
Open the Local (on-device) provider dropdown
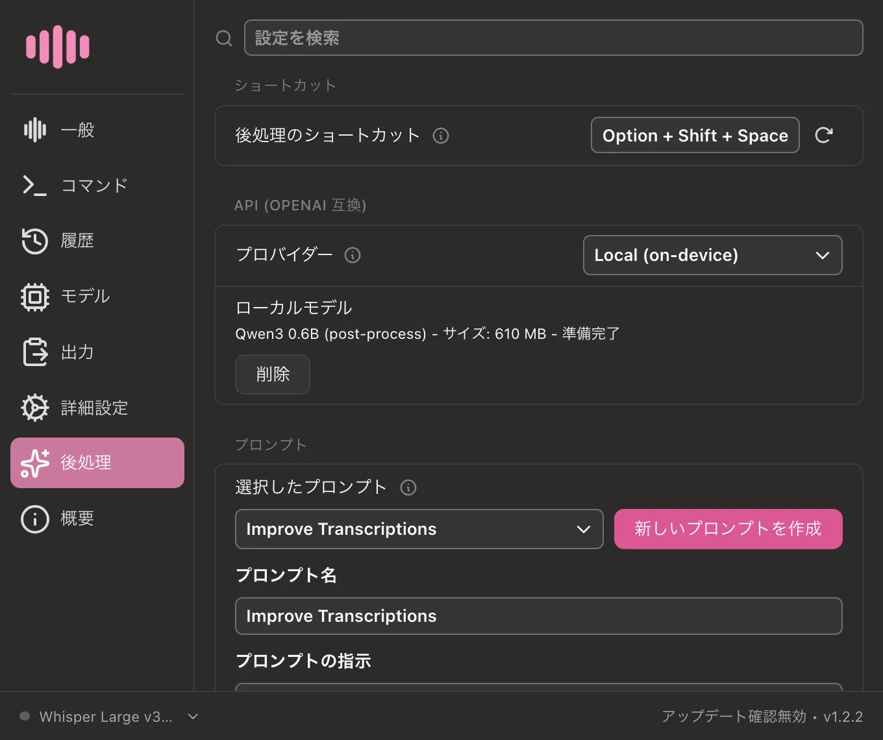pos(713,255)
